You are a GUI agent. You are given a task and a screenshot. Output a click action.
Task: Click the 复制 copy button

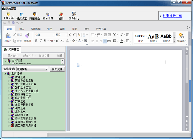tap(17, 41)
